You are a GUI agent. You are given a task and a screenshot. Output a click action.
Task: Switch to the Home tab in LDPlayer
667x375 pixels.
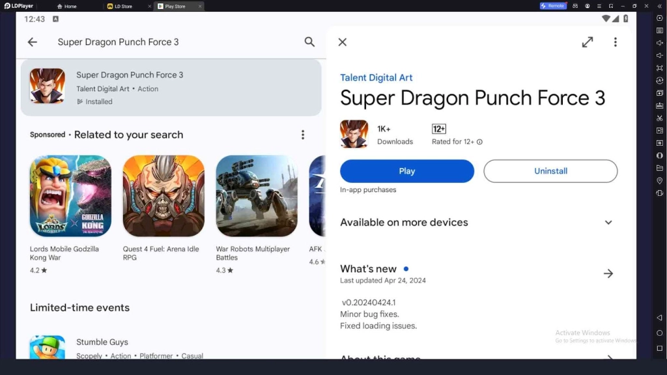pyautogui.click(x=67, y=7)
